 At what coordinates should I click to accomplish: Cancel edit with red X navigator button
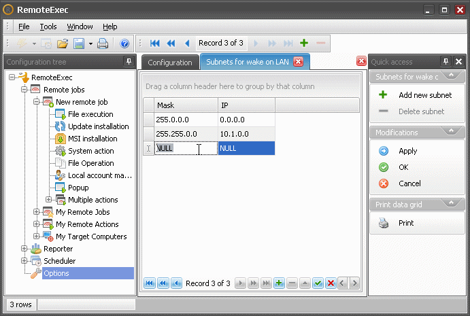point(331,283)
